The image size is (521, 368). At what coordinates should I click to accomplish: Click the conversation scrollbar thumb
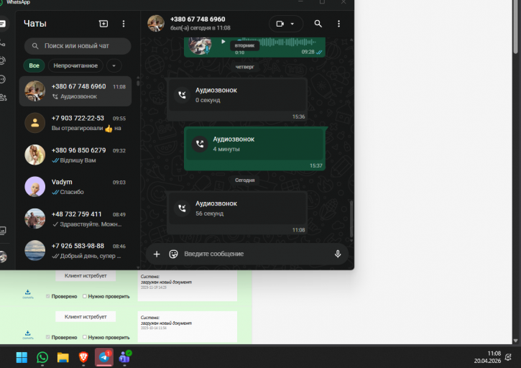click(351, 218)
